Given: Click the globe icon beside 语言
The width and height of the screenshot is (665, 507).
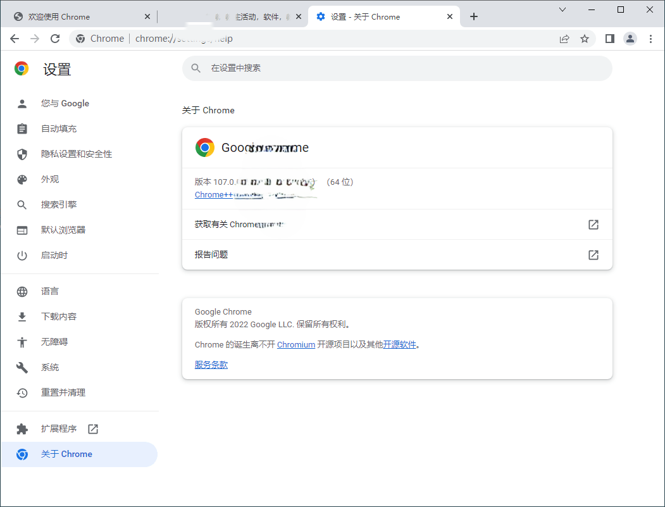Looking at the screenshot, I should pyautogui.click(x=22, y=291).
